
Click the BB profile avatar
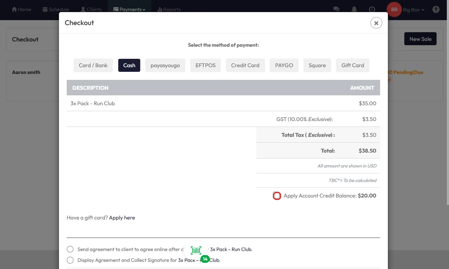[394, 9]
